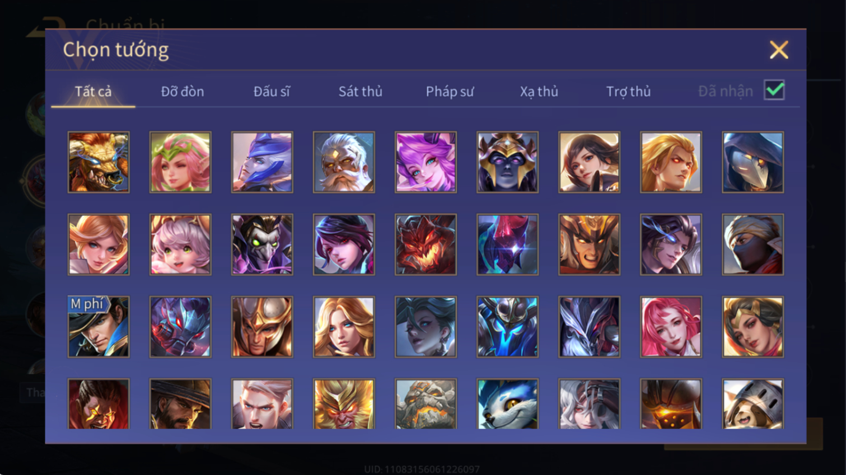Select the rock golem hero portrait

pos(426,404)
